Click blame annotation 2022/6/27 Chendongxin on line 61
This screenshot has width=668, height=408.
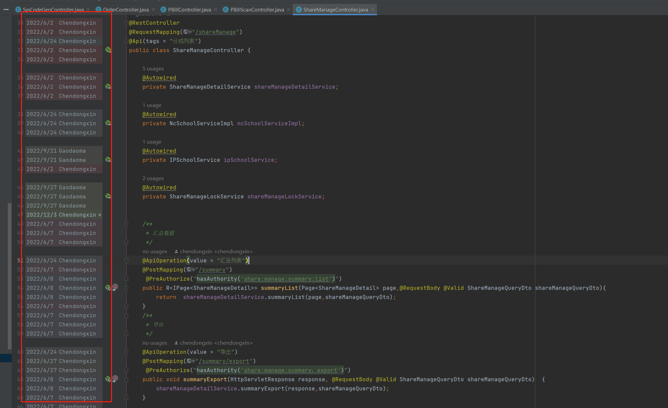[x=64, y=361]
